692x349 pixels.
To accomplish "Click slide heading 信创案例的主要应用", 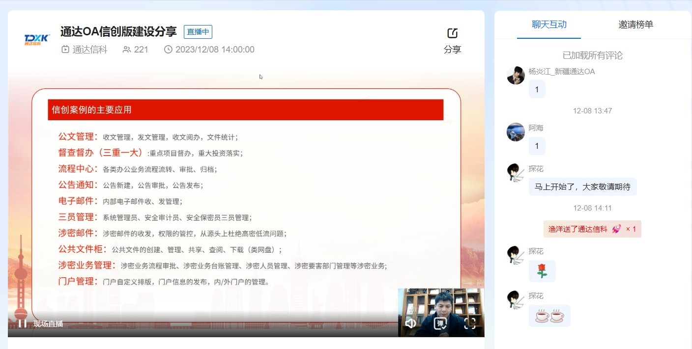I will (92, 110).
